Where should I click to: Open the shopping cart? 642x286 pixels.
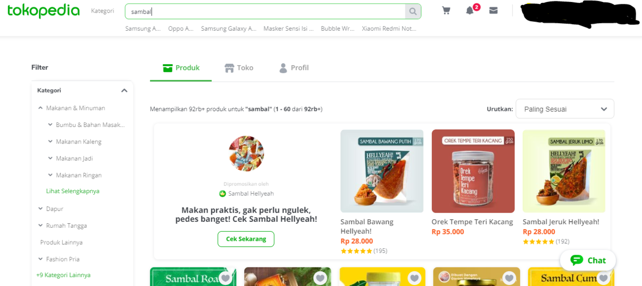point(446,11)
